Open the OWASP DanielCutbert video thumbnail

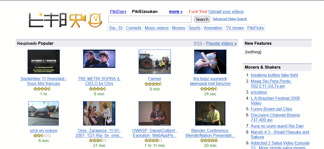[x=155, y=113]
